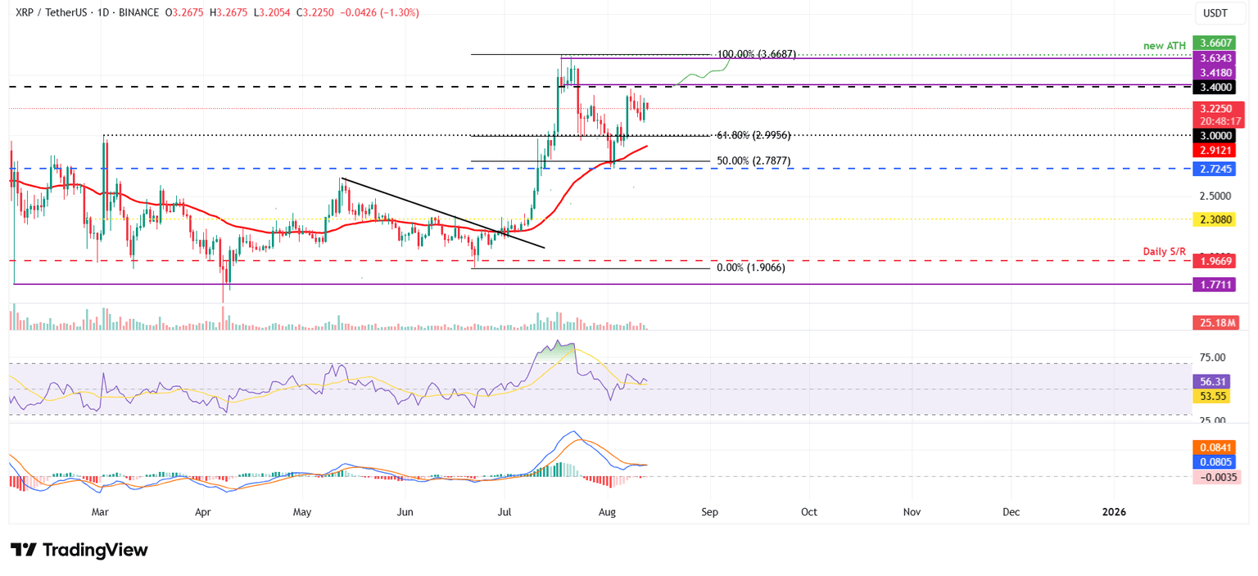Select the 100.00% (3.6687) Fibonacci label

[756, 54]
